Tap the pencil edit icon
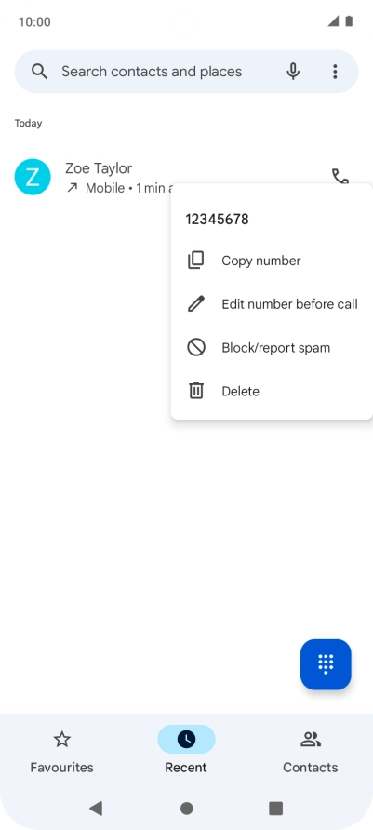The height and width of the screenshot is (830, 373). click(x=195, y=304)
